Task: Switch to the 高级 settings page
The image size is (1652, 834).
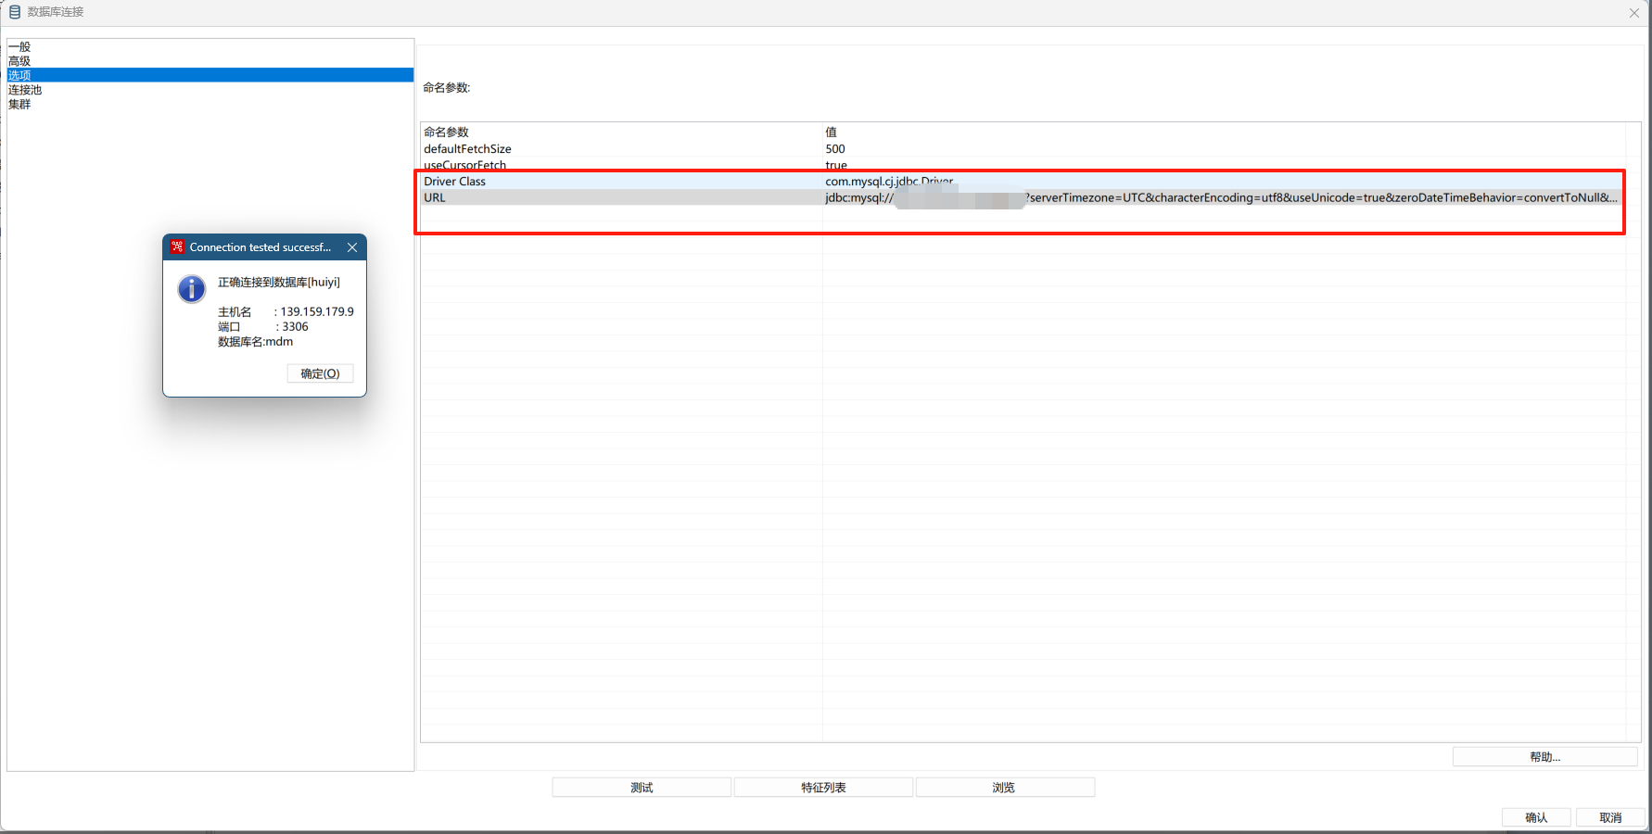Action: [x=19, y=59]
